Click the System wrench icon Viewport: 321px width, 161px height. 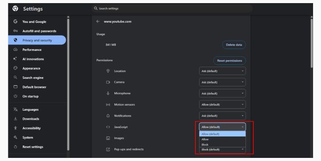coord(15,137)
